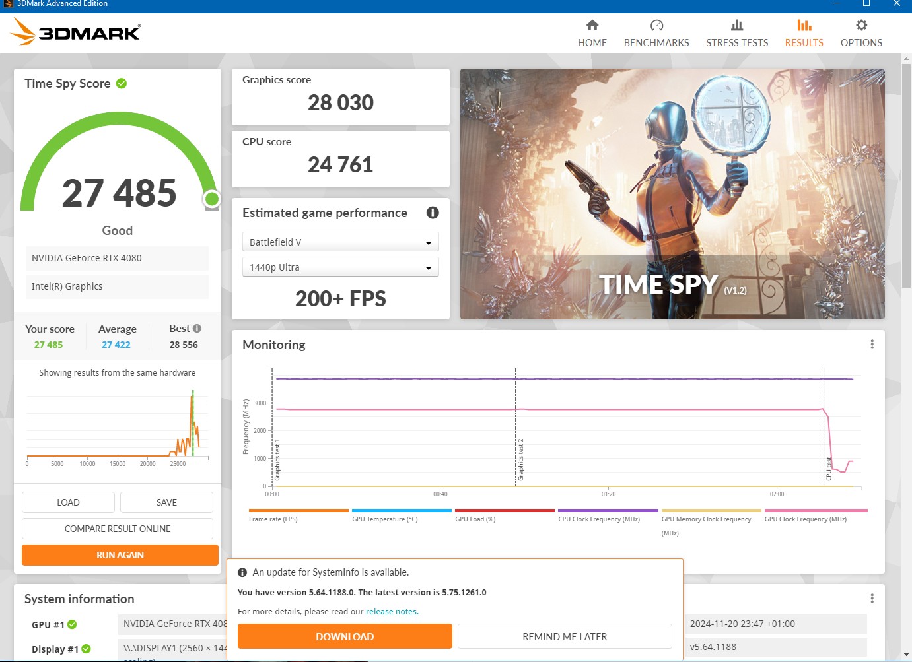912x662 pixels.
Task: Open the System information three-dot menu
Action: 872,598
